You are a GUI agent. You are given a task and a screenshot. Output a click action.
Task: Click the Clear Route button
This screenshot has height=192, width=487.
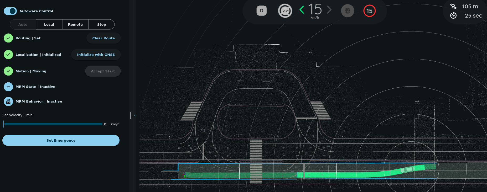tap(103, 38)
